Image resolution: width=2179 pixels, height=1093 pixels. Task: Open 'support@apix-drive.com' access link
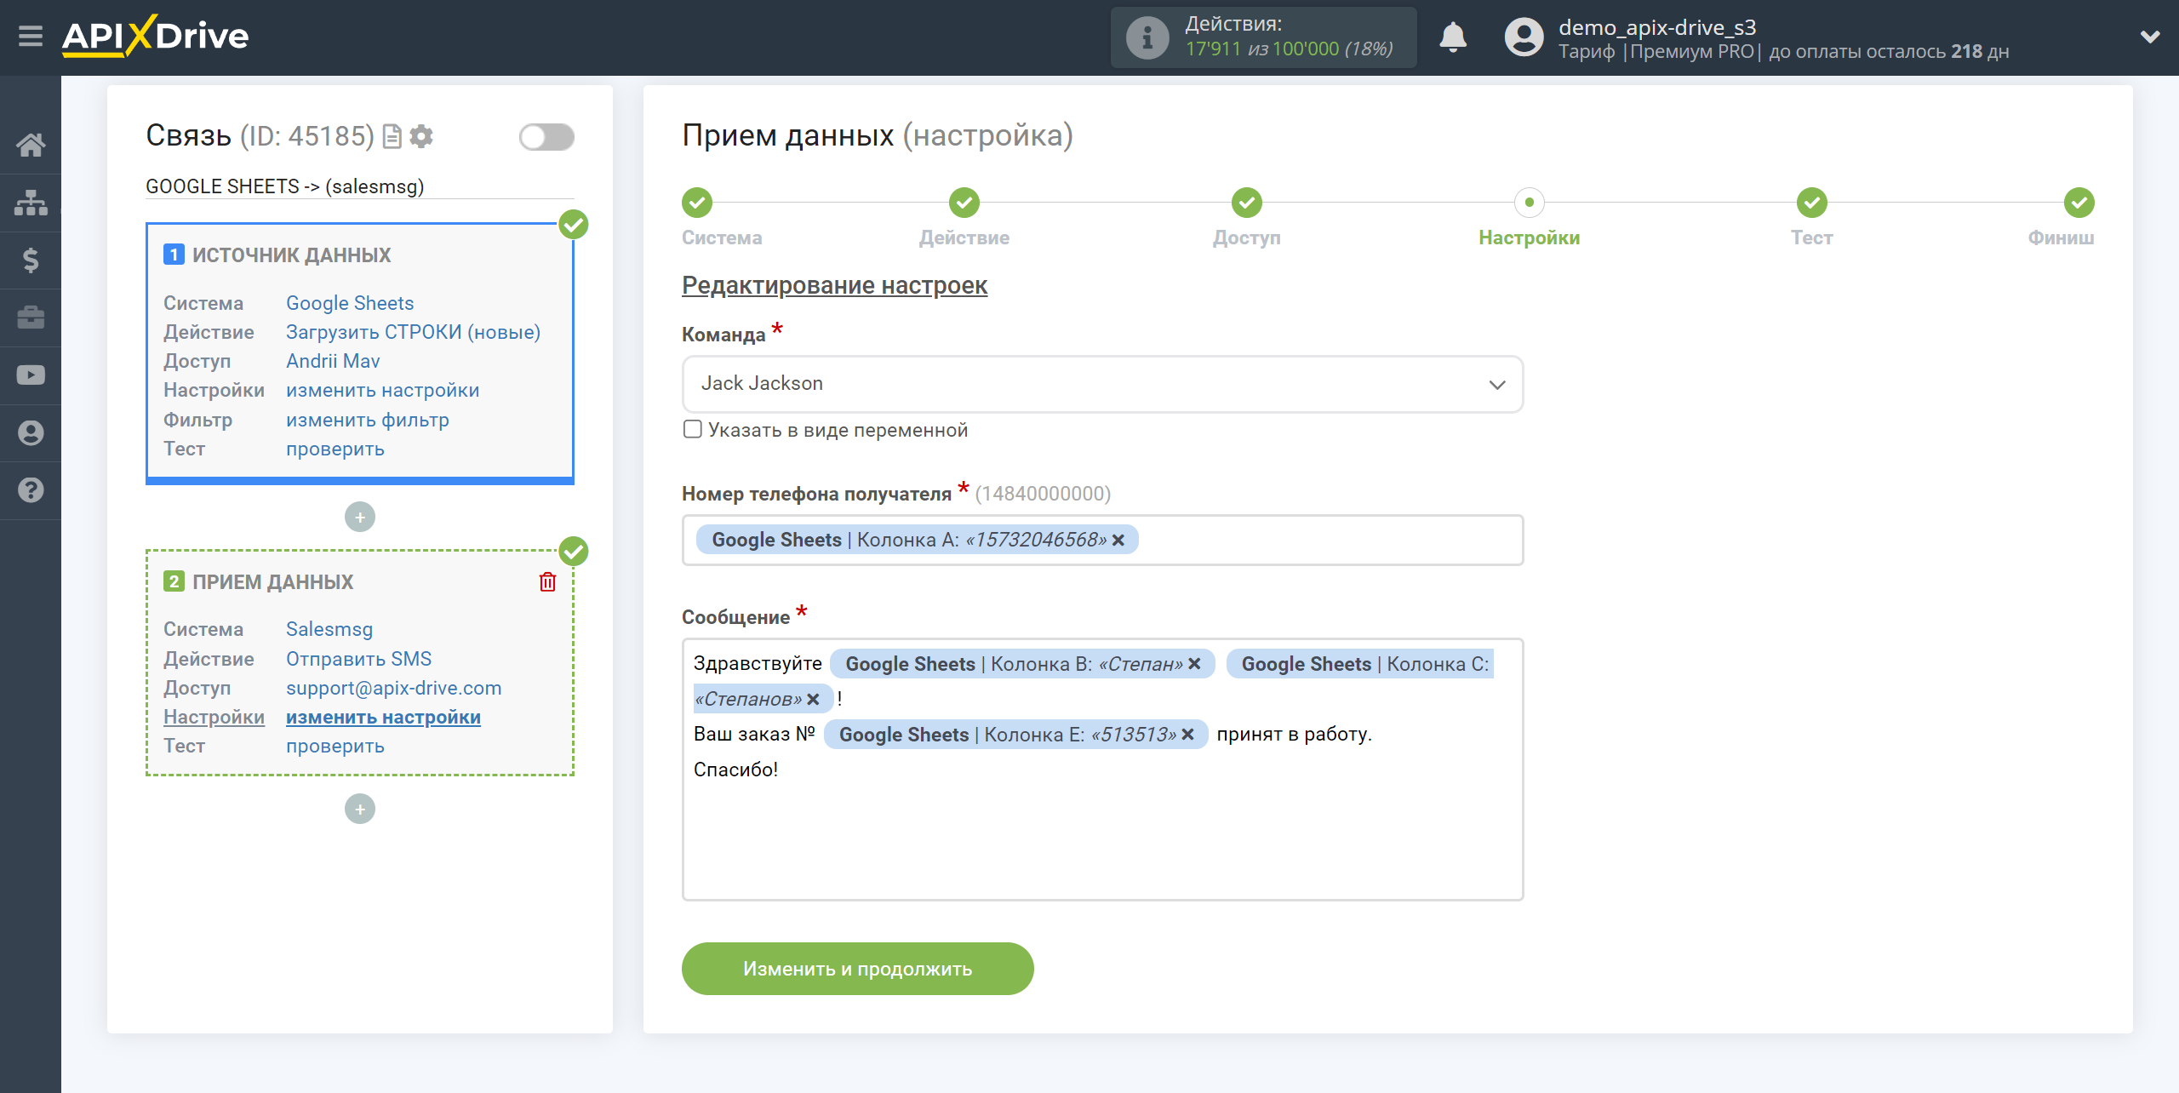[393, 688]
